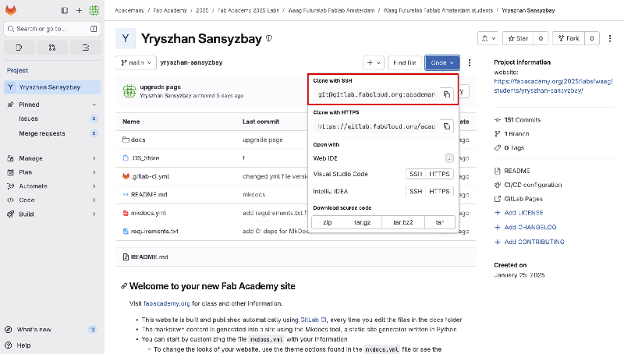Image resolution: width=624 pixels, height=354 pixels.
Task: Click the create new plus icon in sidebar
Action: point(80,11)
